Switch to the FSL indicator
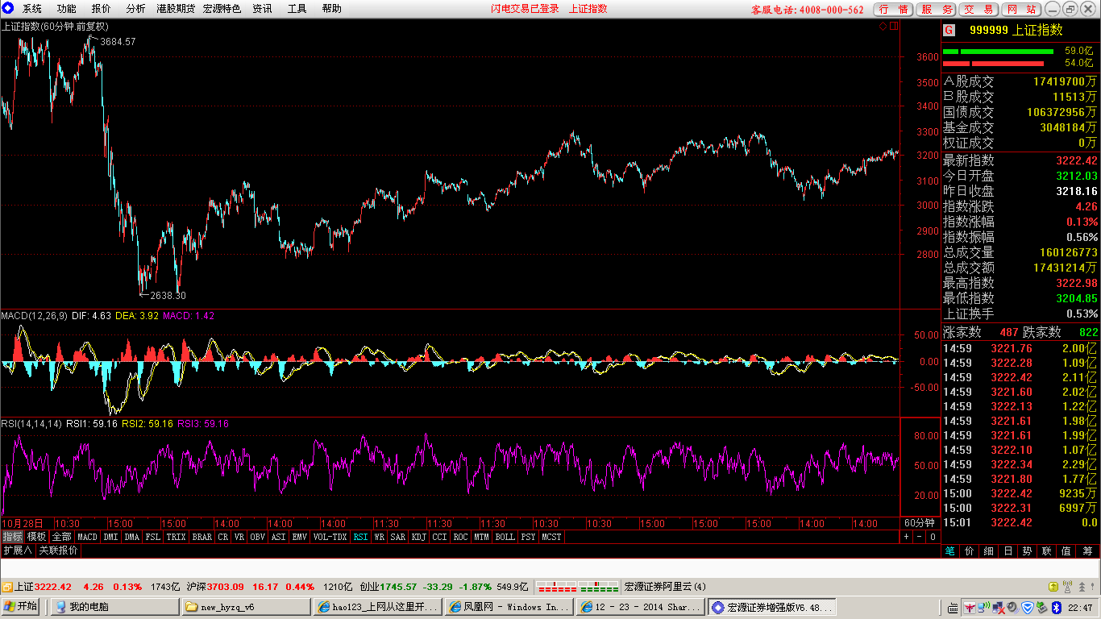Image resolution: width=1101 pixels, height=619 pixels. [x=153, y=536]
